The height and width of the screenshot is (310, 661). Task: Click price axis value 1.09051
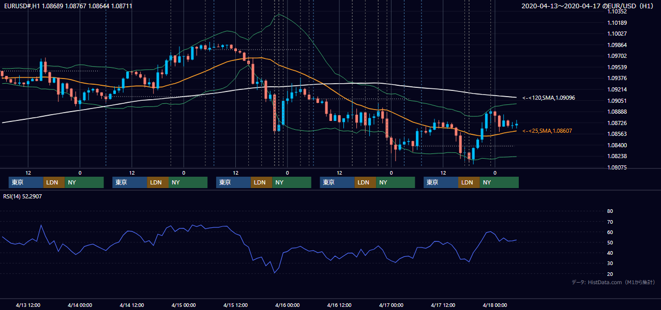point(617,101)
